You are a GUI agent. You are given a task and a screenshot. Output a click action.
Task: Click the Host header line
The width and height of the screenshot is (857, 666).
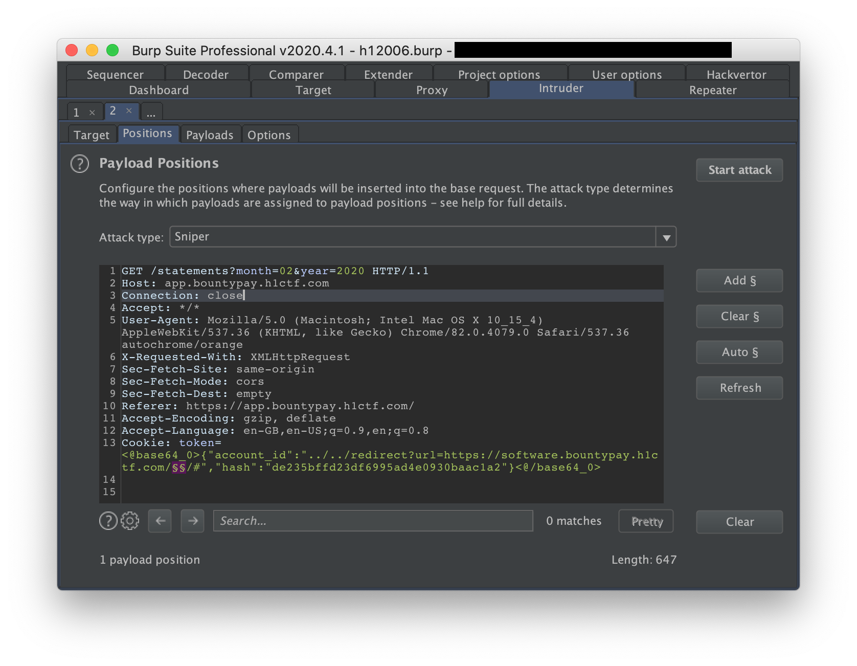click(225, 283)
